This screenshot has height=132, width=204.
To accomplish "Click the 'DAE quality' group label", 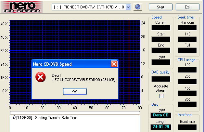I will click(160, 72).
